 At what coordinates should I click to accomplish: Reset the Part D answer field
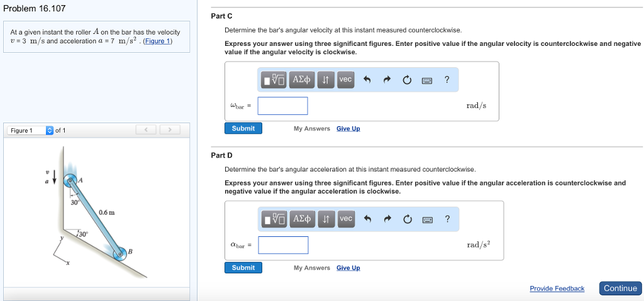point(408,219)
